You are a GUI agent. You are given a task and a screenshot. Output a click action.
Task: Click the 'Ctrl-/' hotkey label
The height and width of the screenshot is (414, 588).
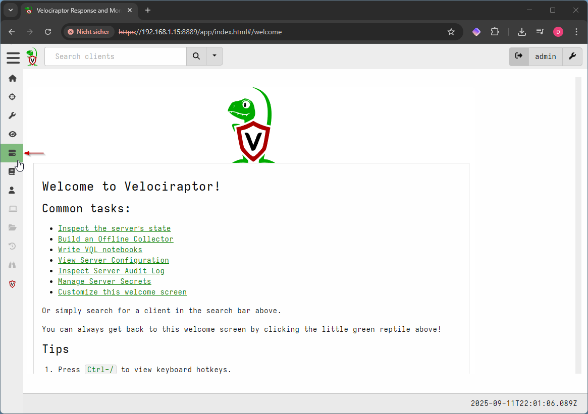coord(100,370)
